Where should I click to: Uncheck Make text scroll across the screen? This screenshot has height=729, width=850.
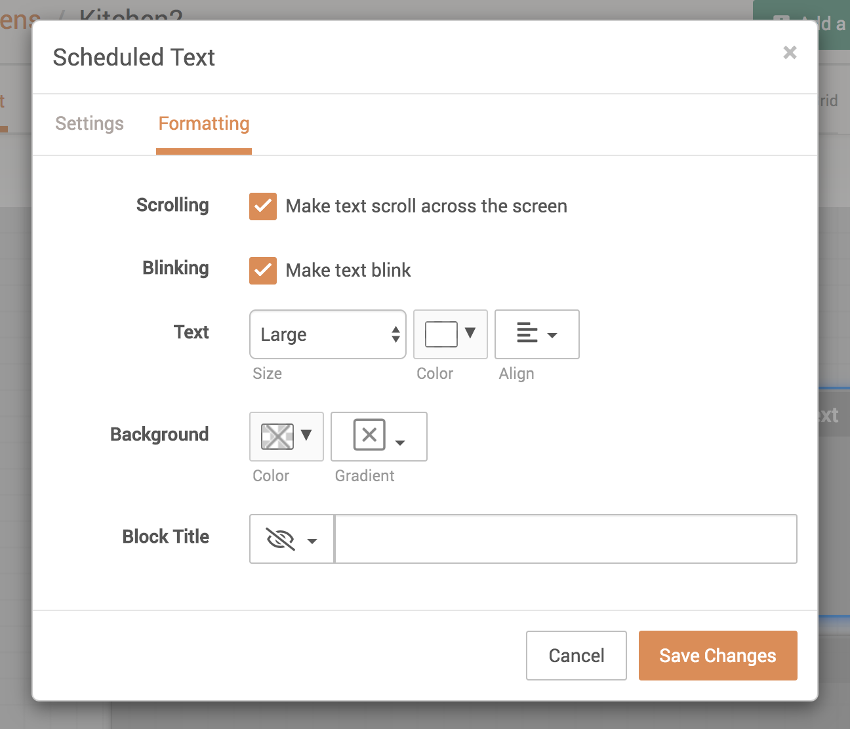point(262,206)
